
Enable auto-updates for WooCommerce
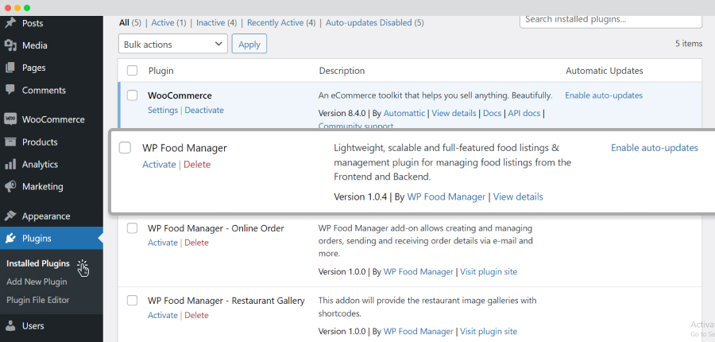604,95
